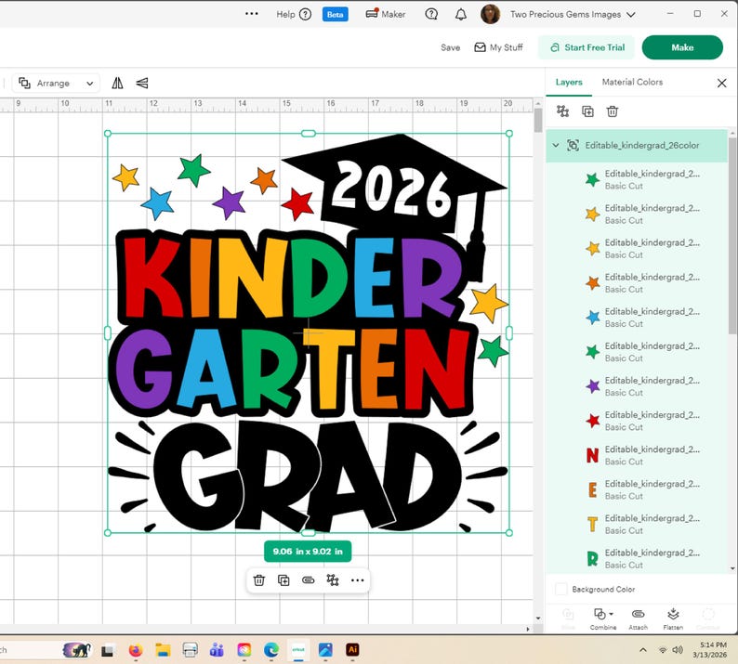Select the red letter N layer
Screen dimensions: 738x664
[x=637, y=455]
